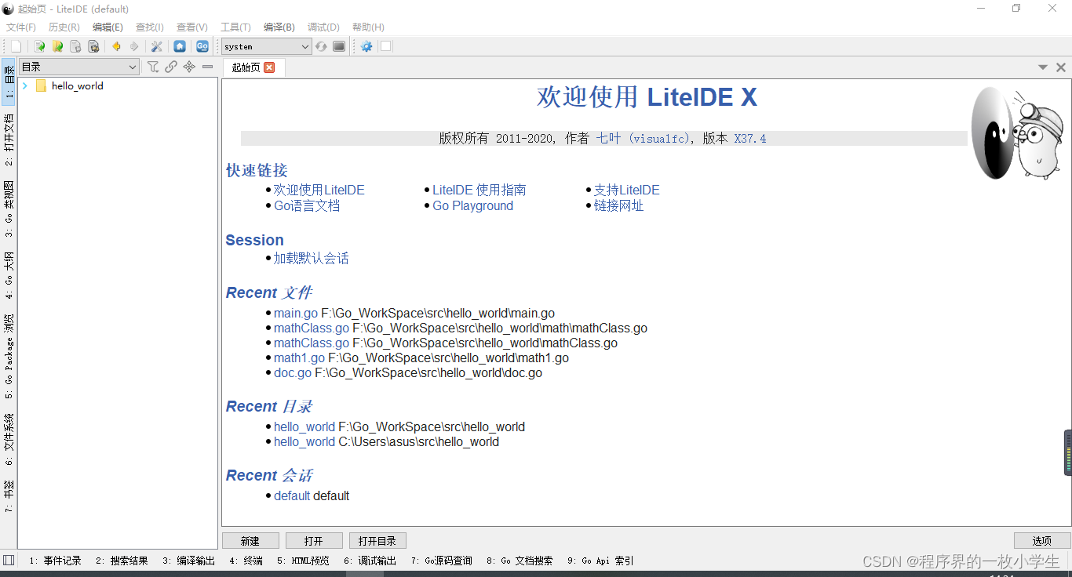1072x577 pixels.
Task: Open the 2: 搜索结果 bottom panel
Action: [x=122, y=561]
